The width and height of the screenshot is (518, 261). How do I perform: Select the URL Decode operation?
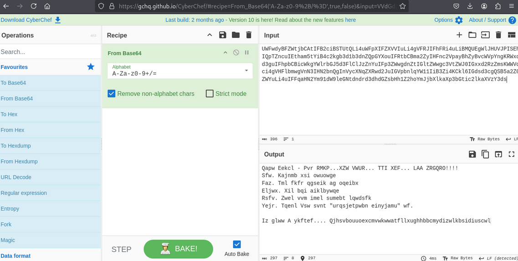pyautogui.click(x=16, y=177)
